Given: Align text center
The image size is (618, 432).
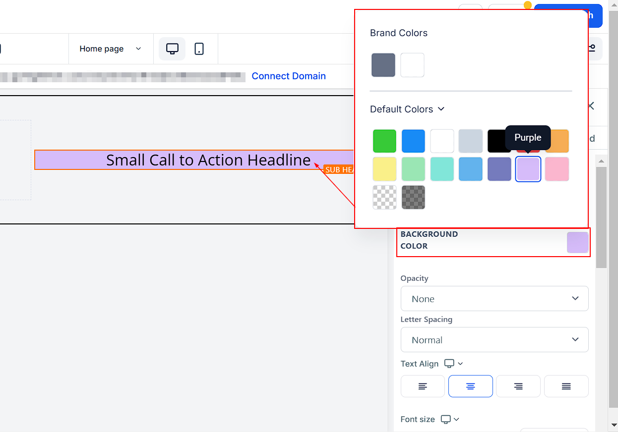Looking at the screenshot, I should (471, 386).
